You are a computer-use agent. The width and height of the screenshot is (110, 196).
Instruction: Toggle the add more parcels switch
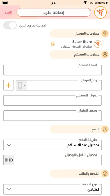click(x=10, y=25)
